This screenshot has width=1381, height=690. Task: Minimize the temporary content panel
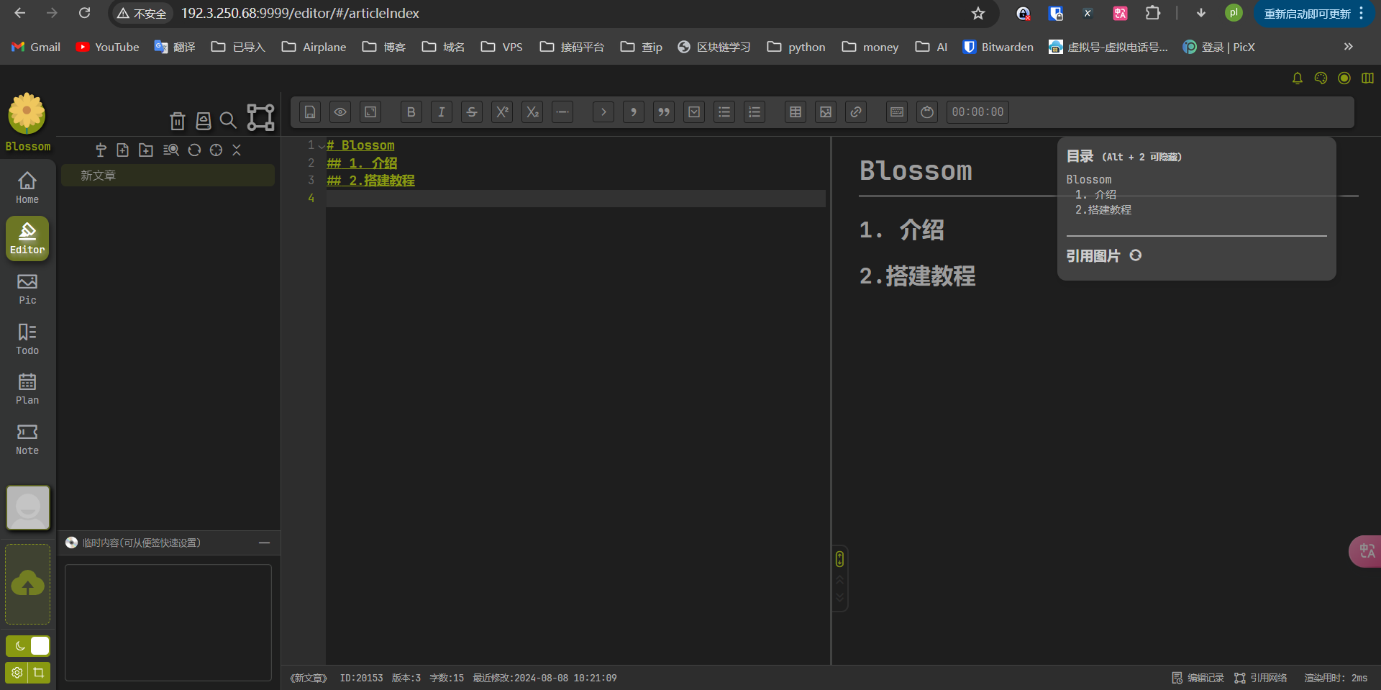click(x=264, y=543)
